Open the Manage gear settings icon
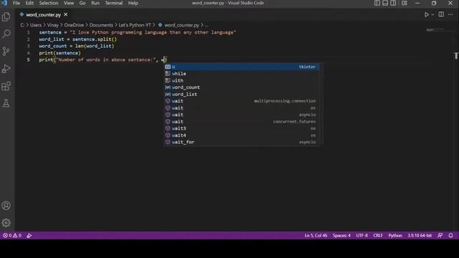This screenshot has height=258, width=459. pyautogui.click(x=6, y=223)
